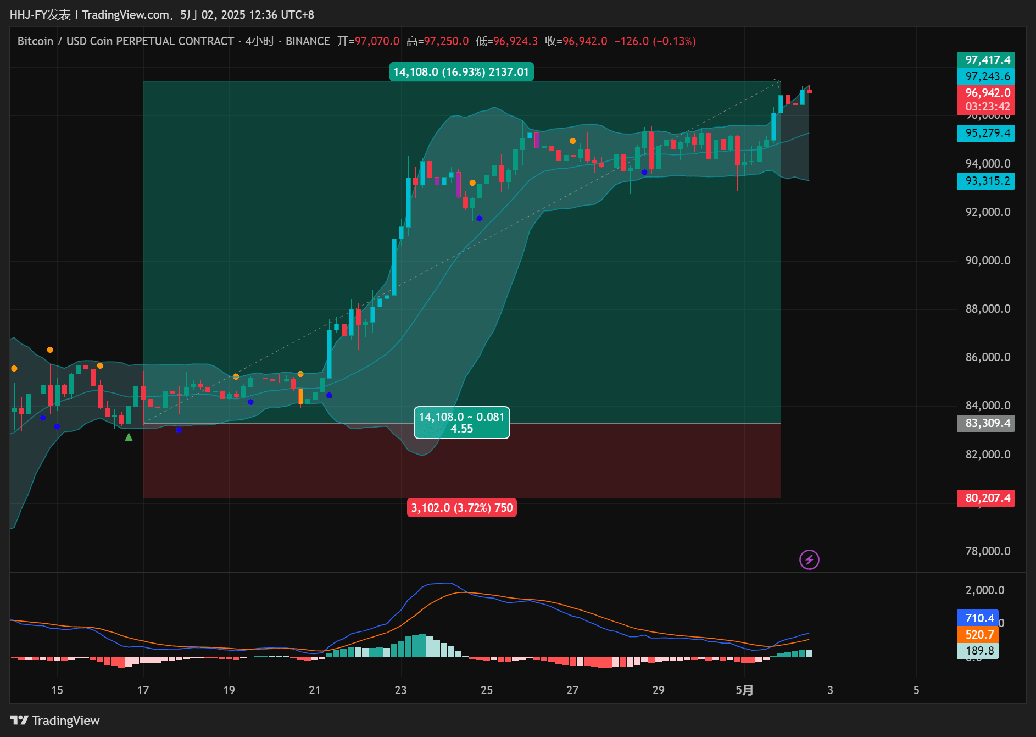Click the 97,243.6 price axis tag
Viewport: 1036px width, 737px height.
coord(987,76)
